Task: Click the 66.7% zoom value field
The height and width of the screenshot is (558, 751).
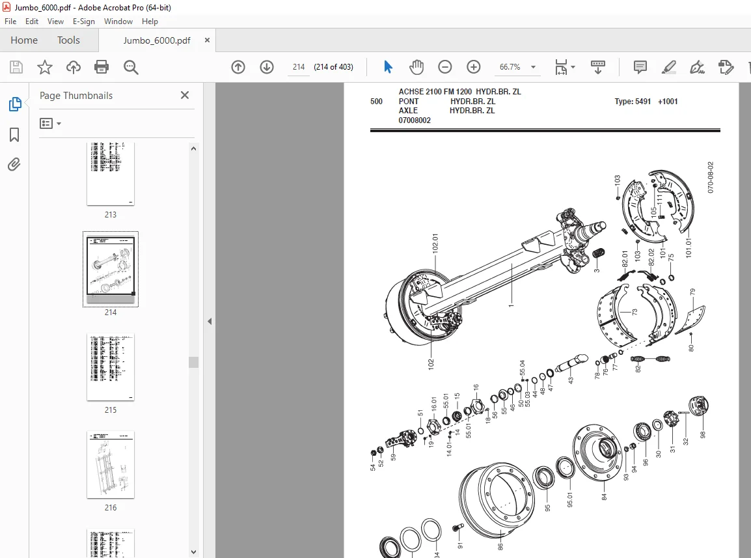Action: pos(510,67)
